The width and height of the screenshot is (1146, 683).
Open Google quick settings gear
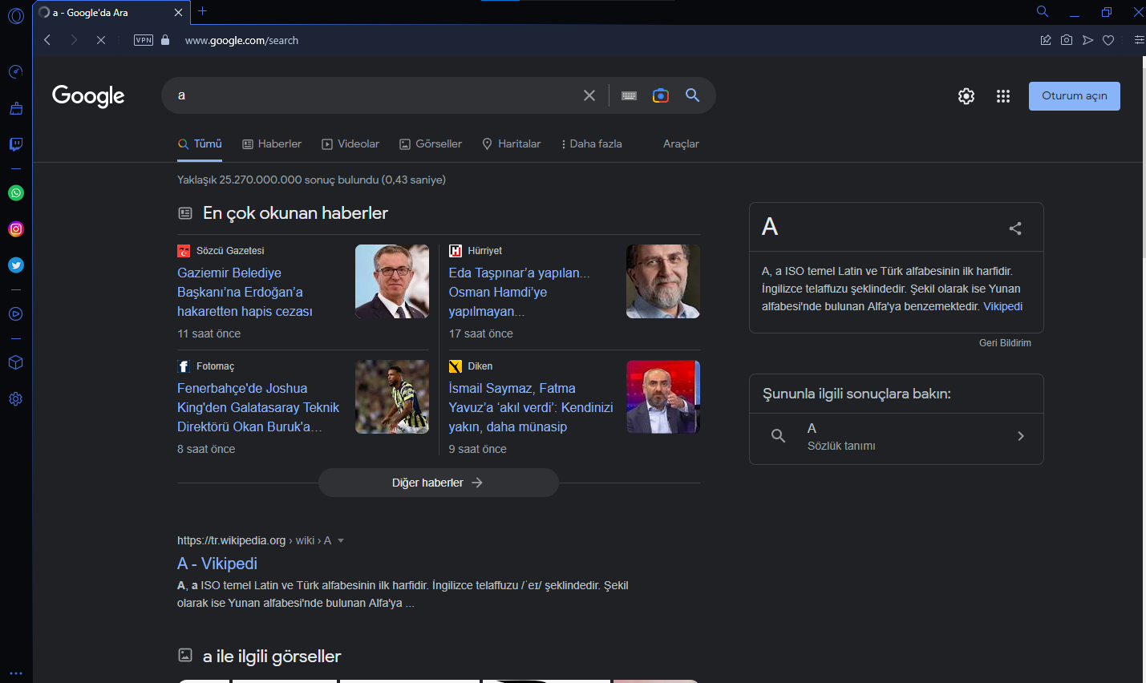tap(966, 96)
